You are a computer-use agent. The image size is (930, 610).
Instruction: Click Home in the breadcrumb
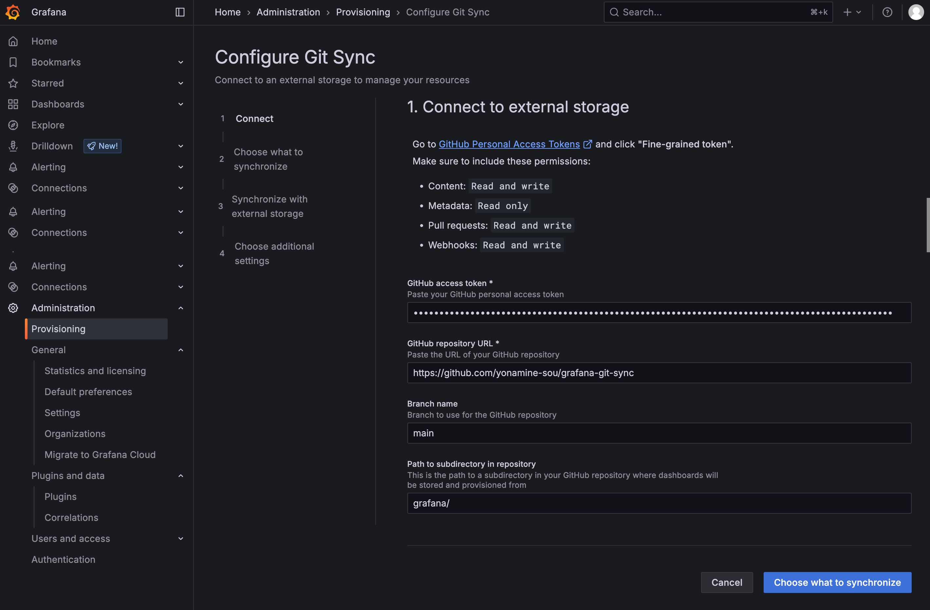tap(227, 12)
